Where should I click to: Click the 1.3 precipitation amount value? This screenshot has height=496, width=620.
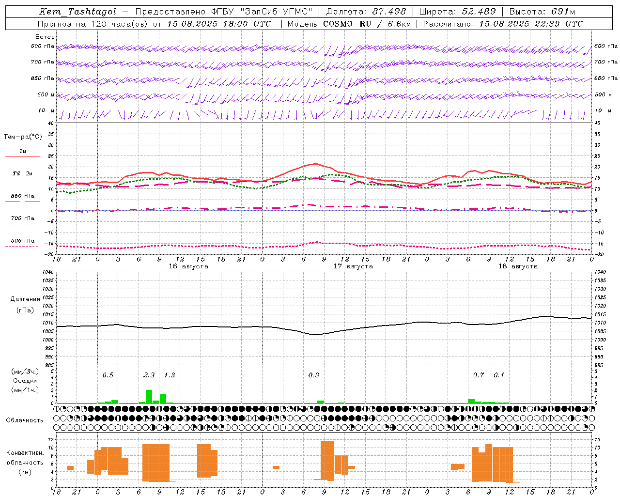pyautogui.click(x=170, y=375)
